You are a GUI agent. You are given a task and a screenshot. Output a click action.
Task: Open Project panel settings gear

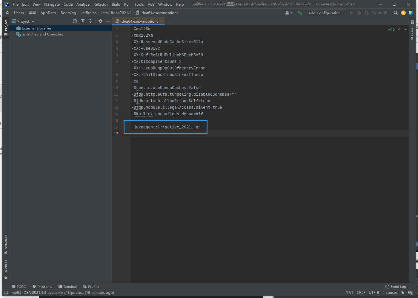click(100, 21)
